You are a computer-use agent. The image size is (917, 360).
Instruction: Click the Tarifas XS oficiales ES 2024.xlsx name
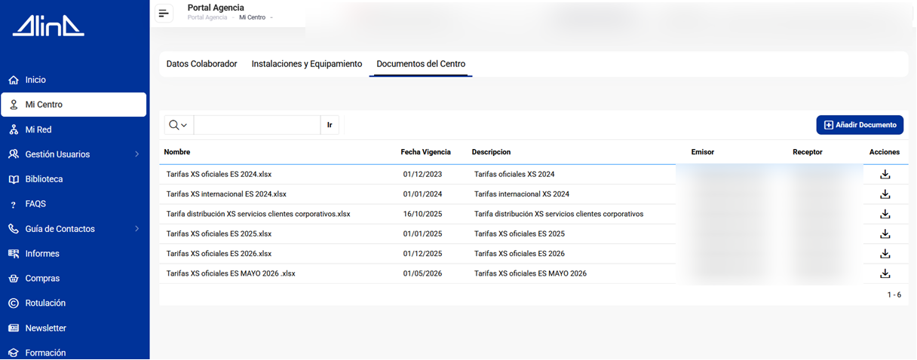pos(219,175)
